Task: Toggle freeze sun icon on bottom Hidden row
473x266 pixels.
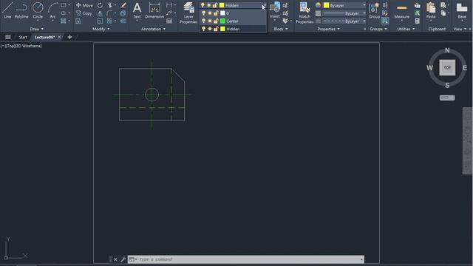Action: [x=210, y=29]
